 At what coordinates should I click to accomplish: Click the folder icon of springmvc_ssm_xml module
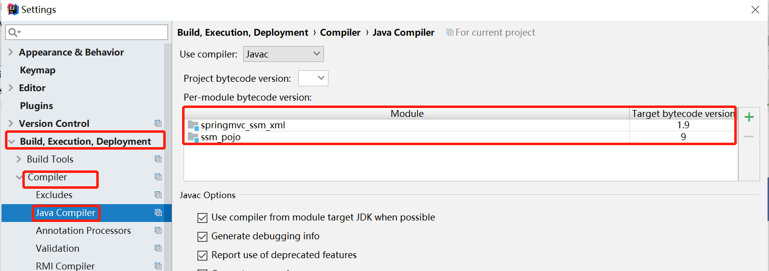pos(193,125)
